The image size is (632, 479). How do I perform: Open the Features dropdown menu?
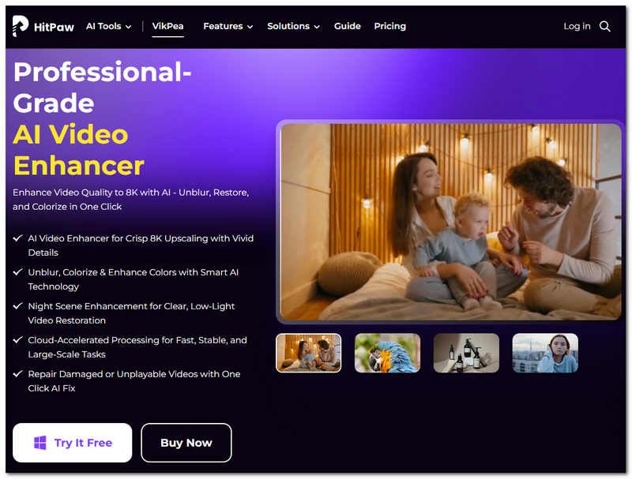tap(228, 26)
